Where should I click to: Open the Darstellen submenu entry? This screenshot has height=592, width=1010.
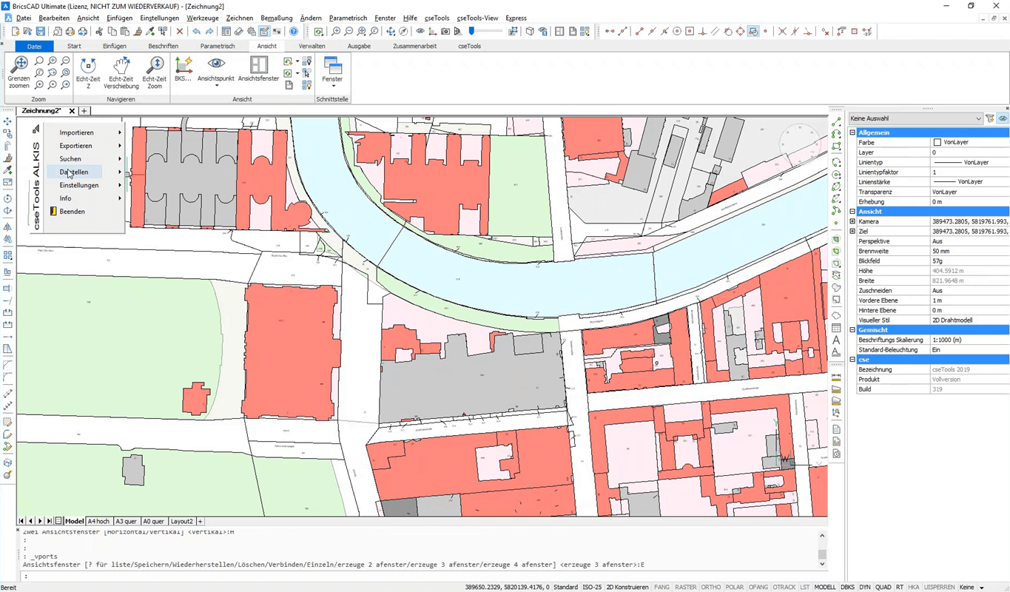click(74, 172)
